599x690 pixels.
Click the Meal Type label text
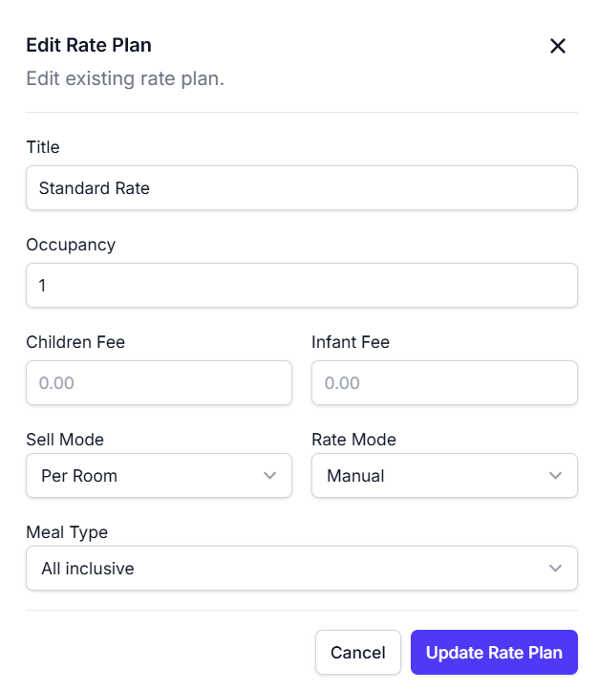(x=67, y=532)
